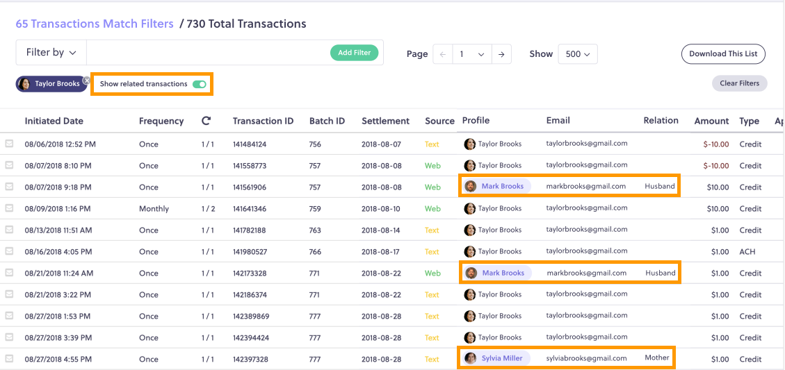This screenshot has width=785, height=370.
Task: Click envelope icon for transaction 141782188
Action: point(9,230)
